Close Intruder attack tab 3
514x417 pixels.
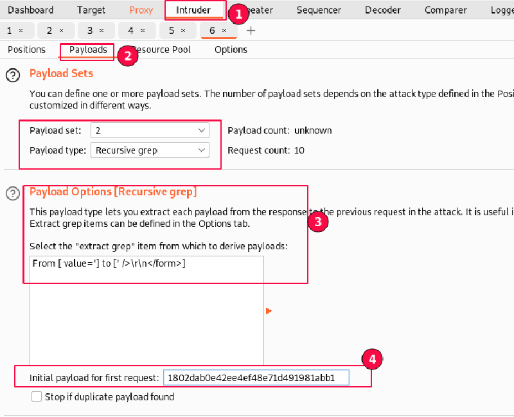(x=101, y=31)
